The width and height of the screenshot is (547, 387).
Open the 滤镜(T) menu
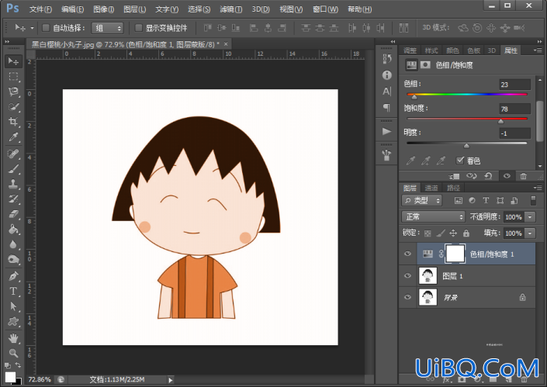[x=231, y=9]
